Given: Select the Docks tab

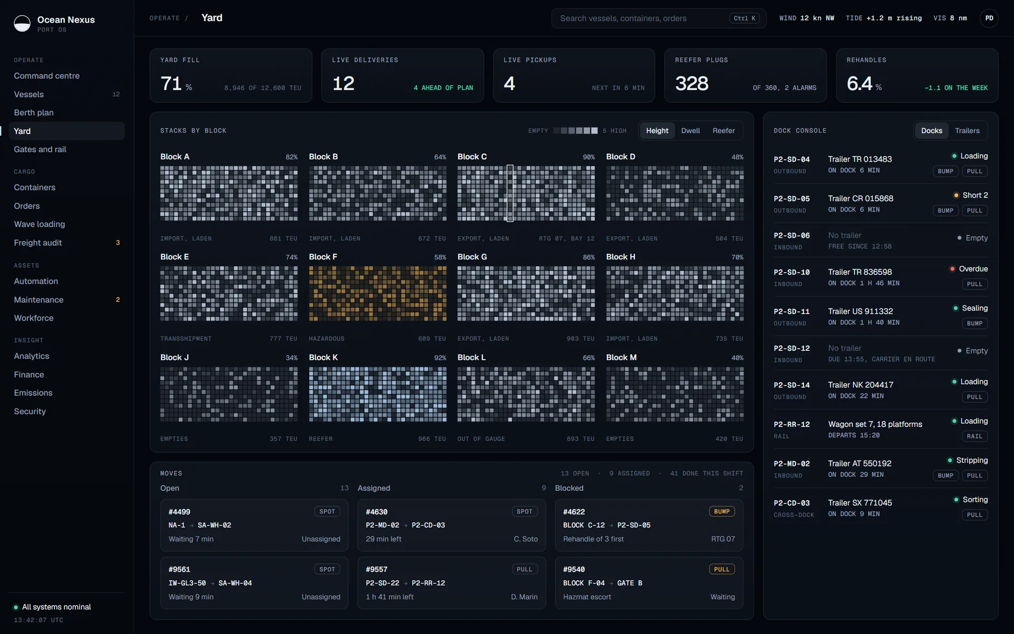Looking at the screenshot, I should click(x=931, y=130).
